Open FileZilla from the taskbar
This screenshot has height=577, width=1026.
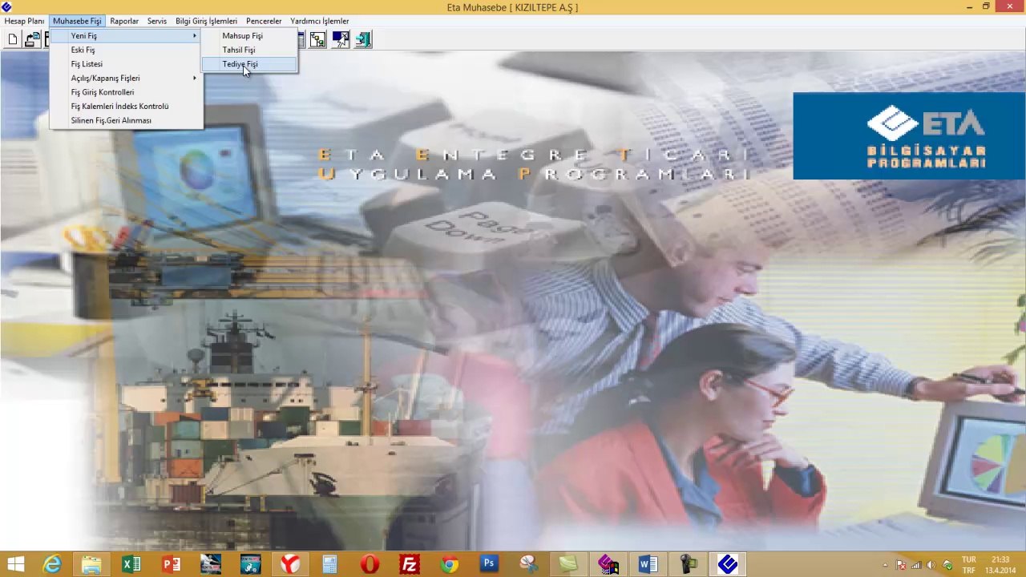pyautogui.click(x=410, y=565)
